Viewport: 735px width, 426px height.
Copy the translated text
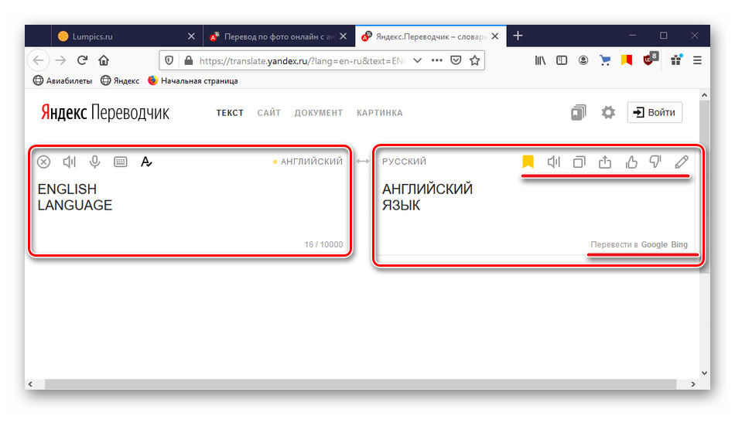click(x=579, y=162)
